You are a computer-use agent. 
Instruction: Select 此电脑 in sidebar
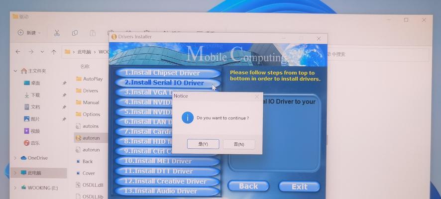coord(31,173)
